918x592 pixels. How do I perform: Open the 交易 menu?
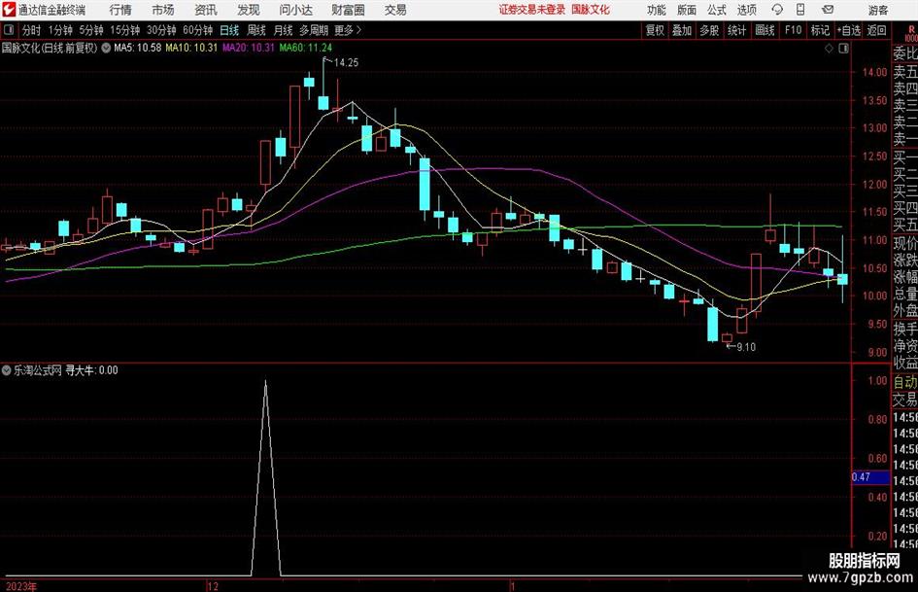pos(395,10)
